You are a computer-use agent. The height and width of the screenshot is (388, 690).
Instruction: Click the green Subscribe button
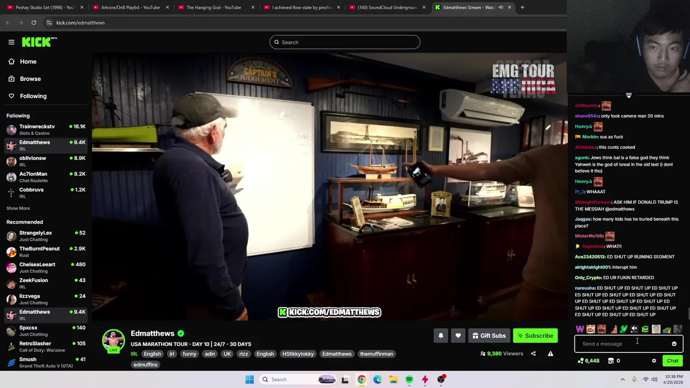(535, 336)
